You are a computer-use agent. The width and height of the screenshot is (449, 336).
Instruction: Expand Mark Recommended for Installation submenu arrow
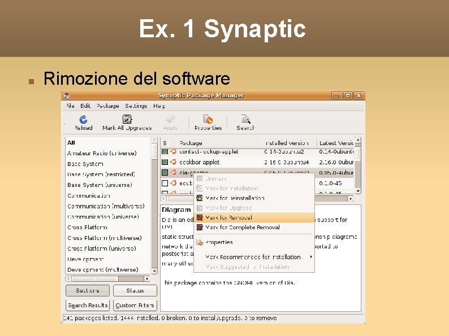pos(311,257)
